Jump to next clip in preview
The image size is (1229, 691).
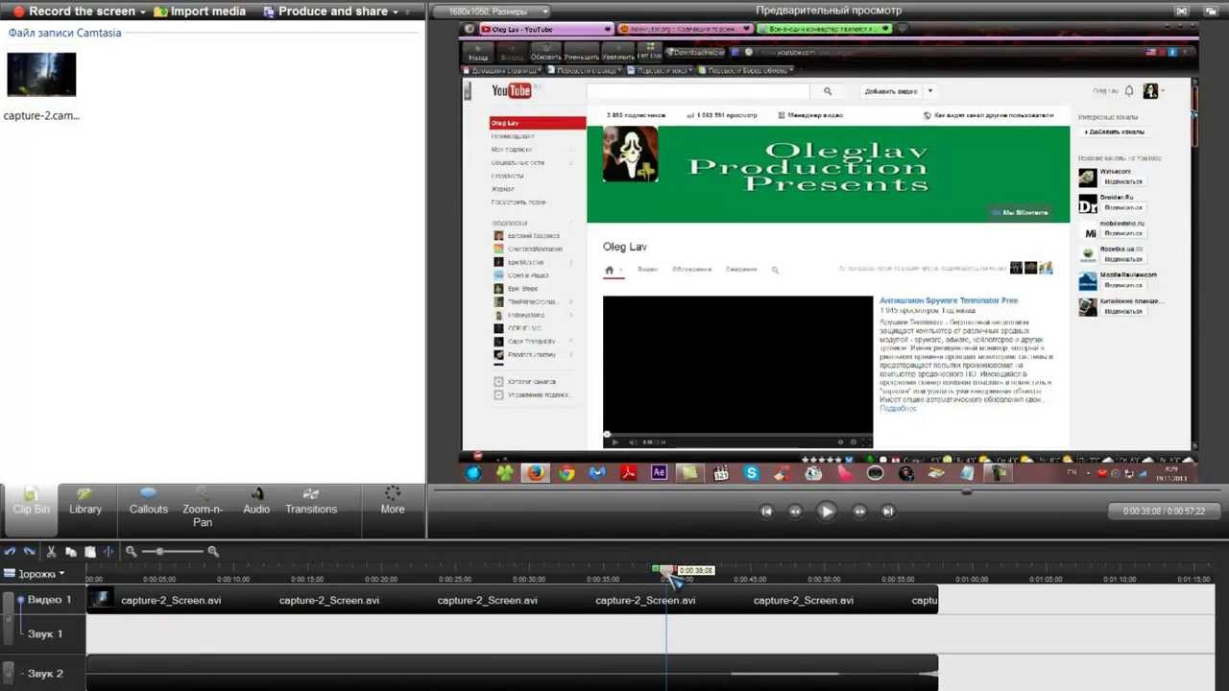pos(888,512)
